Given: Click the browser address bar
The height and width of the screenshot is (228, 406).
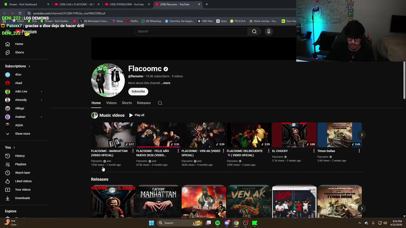Looking at the screenshot, I should pos(159,13).
